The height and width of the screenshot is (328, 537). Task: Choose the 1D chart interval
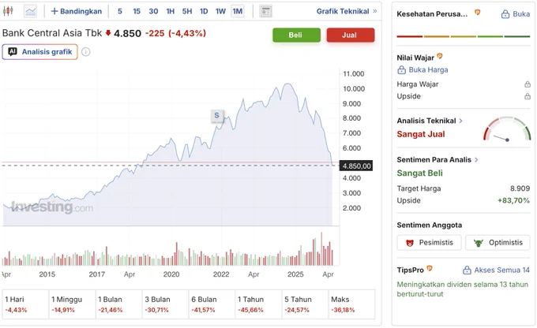[x=204, y=11]
